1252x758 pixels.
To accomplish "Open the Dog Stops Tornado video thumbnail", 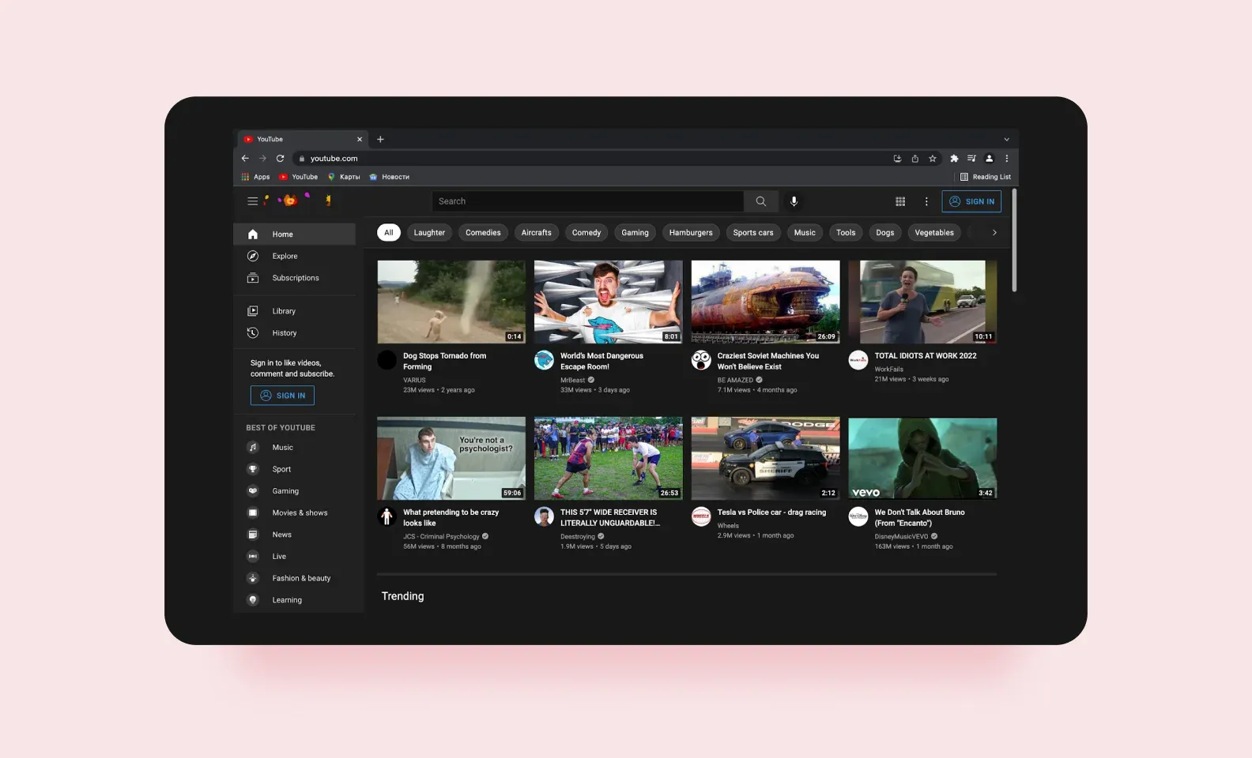I will [x=451, y=302].
